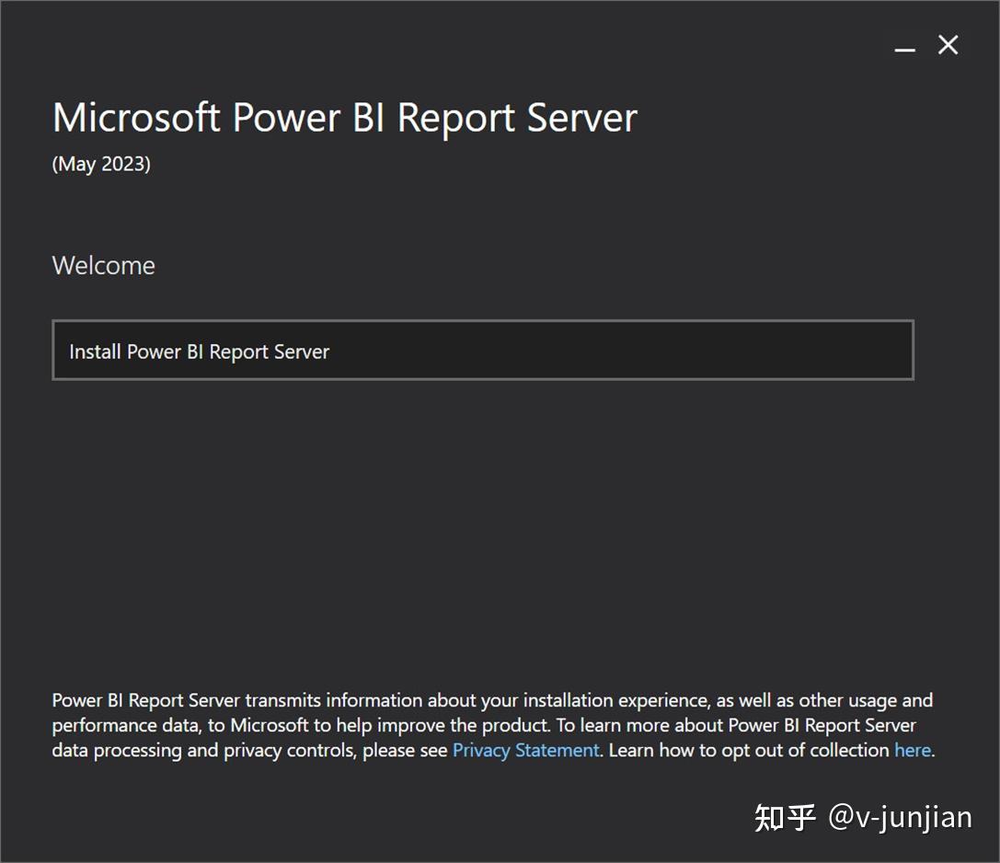Click the Microsoft Power BI Report Server title
This screenshot has width=1000, height=863.
[x=342, y=117]
